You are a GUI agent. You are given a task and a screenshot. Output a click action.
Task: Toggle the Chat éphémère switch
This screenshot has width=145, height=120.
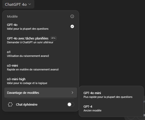point(70,104)
